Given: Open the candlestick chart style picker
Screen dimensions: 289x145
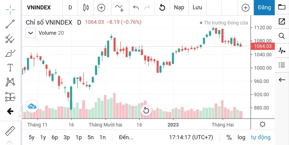Looking at the screenshot, I should pyautogui.click(x=86, y=8).
